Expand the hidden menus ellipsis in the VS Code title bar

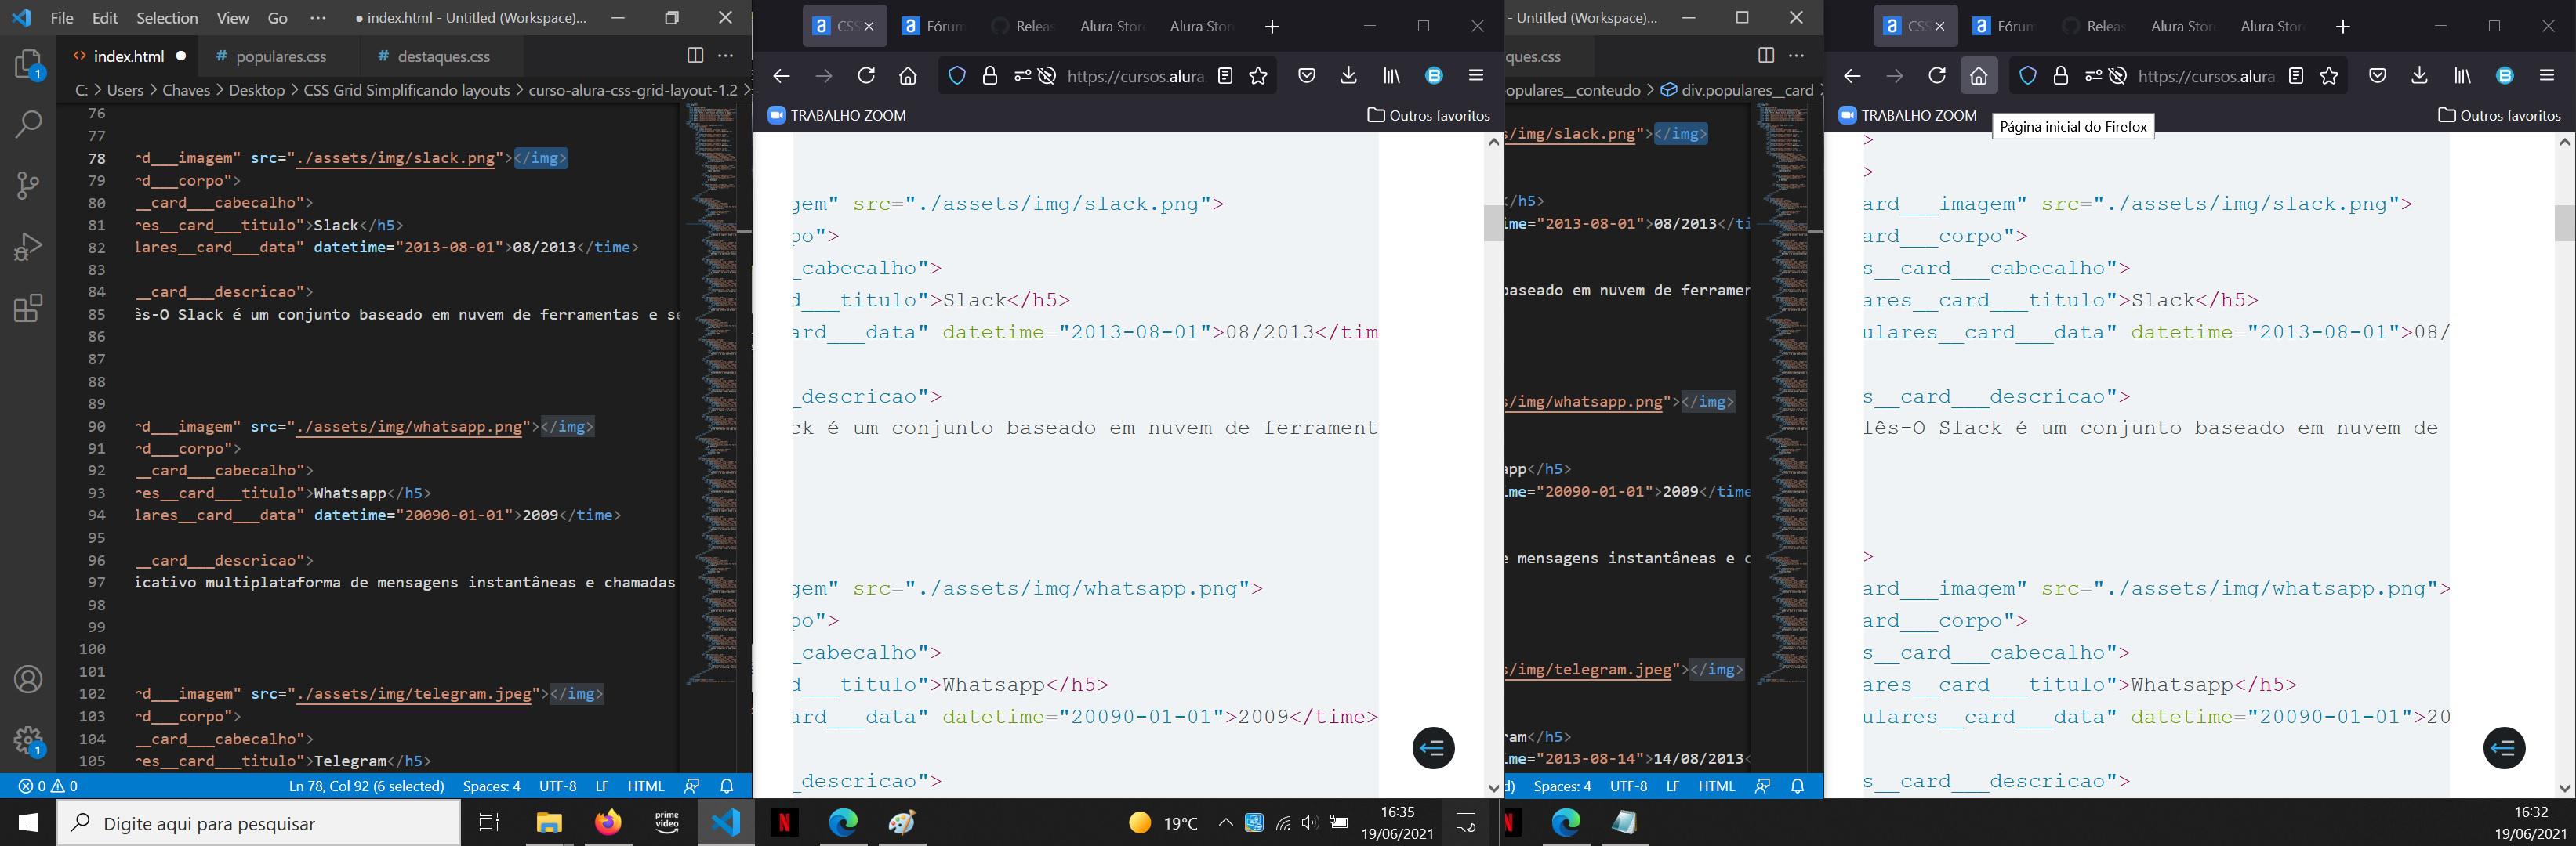point(318,18)
